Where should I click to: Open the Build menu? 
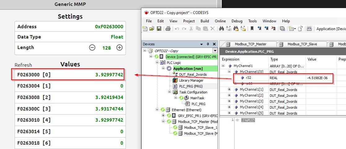205,21
